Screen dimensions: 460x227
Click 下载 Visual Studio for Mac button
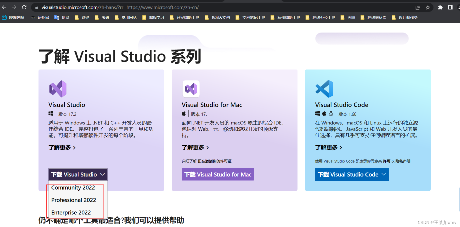(x=218, y=174)
